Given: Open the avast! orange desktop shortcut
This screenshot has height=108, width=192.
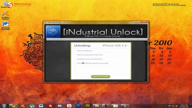Looking at the screenshot, I should coord(5,15).
